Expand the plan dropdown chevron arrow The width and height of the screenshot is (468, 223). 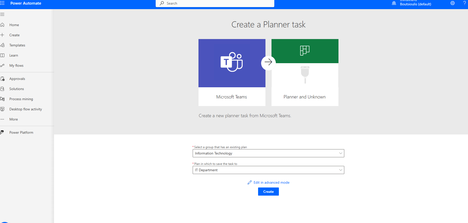(341, 170)
